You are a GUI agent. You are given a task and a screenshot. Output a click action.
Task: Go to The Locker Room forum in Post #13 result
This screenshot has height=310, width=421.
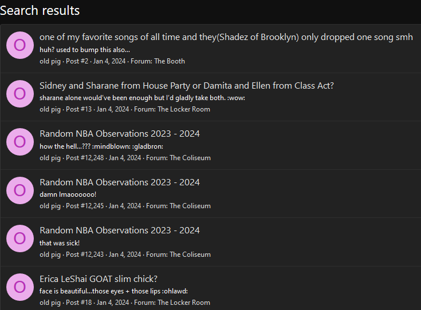click(183, 109)
